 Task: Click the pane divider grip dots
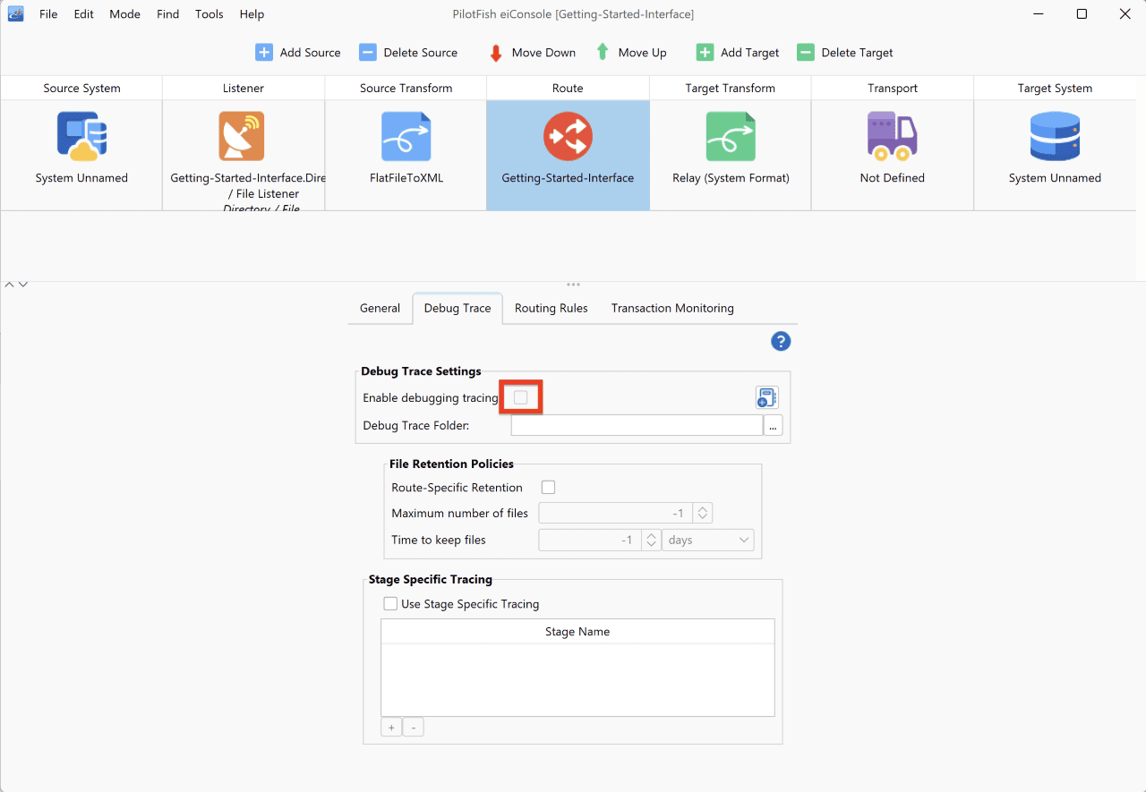(x=573, y=285)
